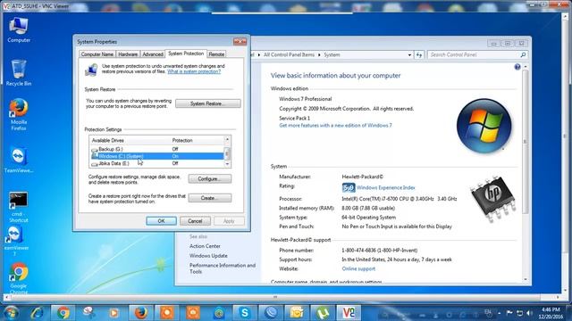Click the network tray icon
The width and height of the screenshot is (572, 321).
(x=519, y=313)
